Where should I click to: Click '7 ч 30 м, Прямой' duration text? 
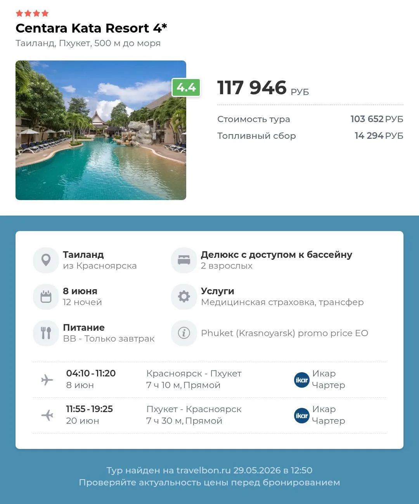coord(184,421)
